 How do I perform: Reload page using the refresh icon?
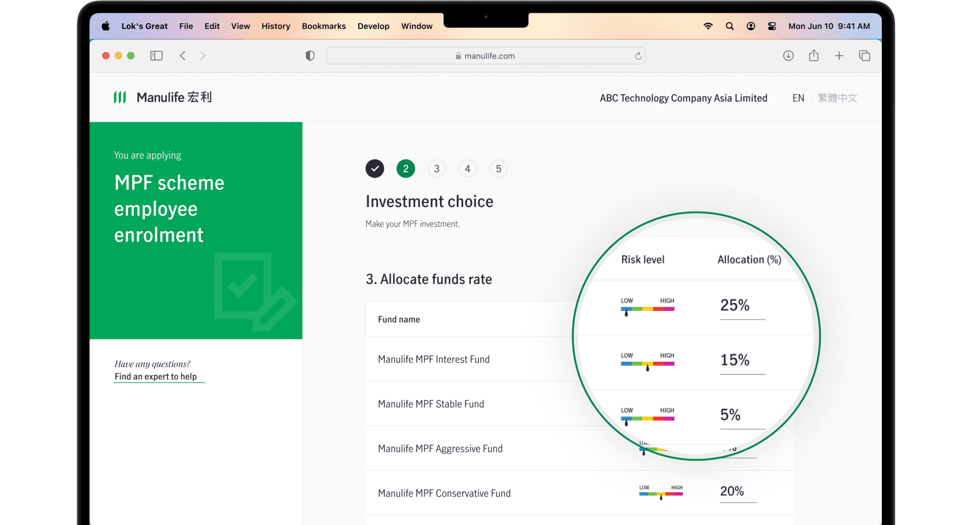pos(638,56)
